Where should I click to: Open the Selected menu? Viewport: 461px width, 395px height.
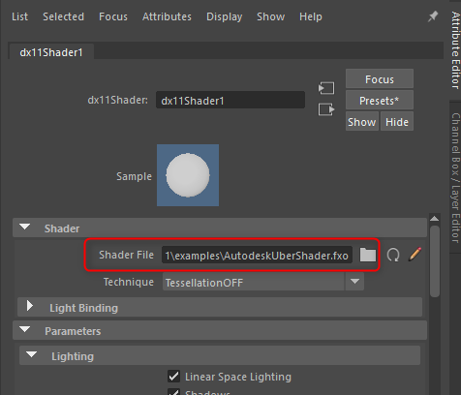point(63,16)
